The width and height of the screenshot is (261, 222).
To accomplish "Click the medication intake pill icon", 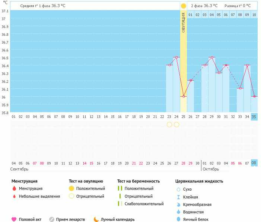I will (x=52, y=219).
